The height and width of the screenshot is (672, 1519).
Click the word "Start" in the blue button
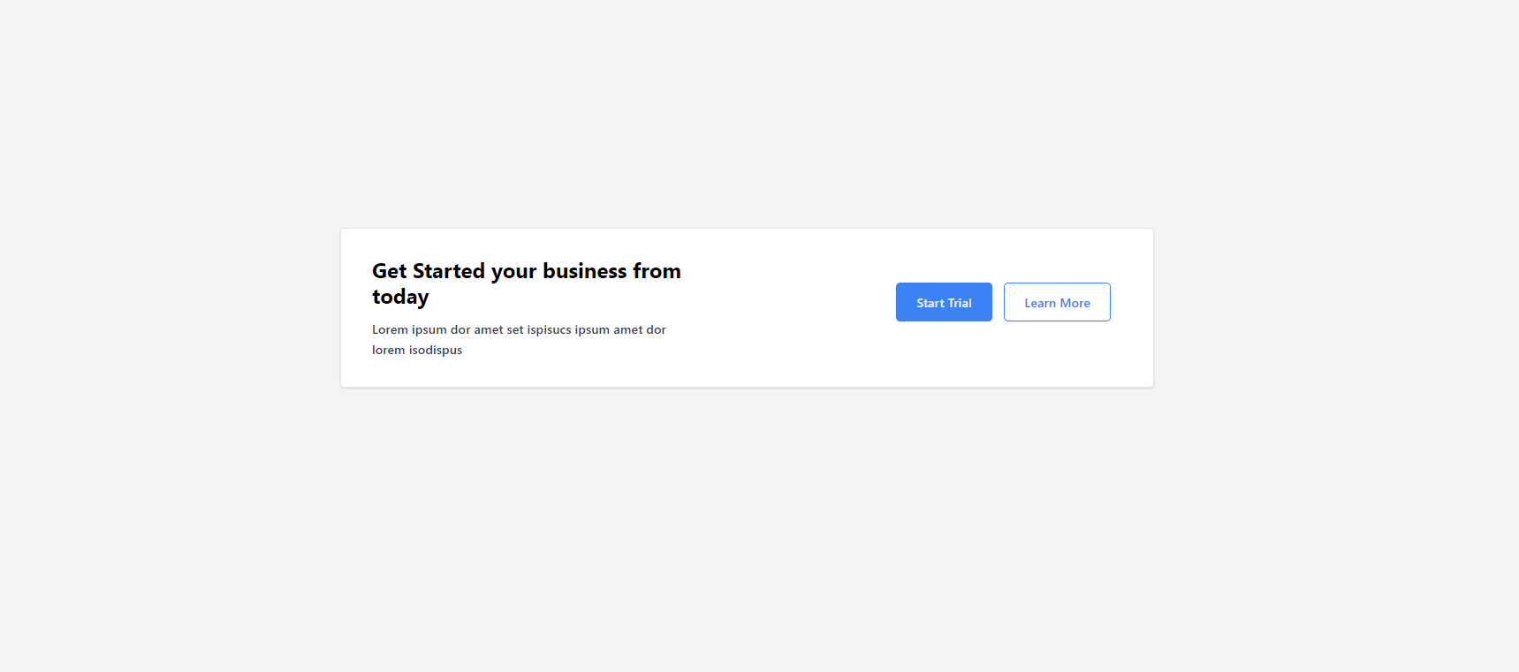coord(930,303)
